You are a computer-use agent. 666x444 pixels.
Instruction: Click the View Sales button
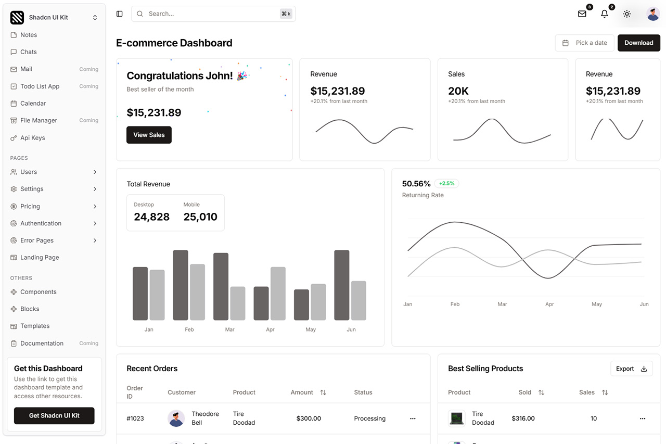pos(149,135)
